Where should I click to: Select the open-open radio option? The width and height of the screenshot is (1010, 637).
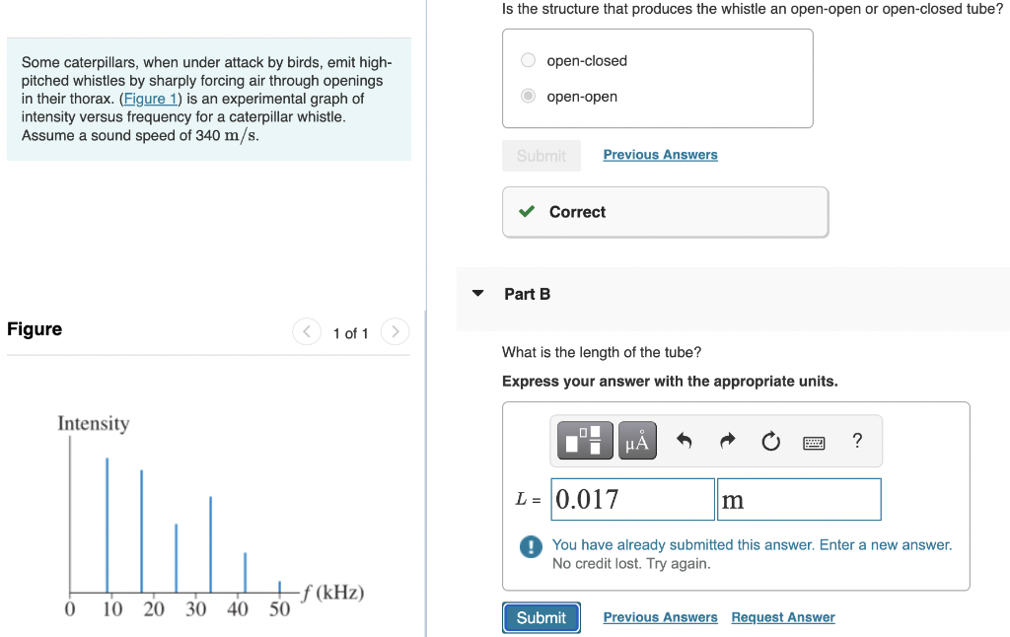(x=529, y=96)
